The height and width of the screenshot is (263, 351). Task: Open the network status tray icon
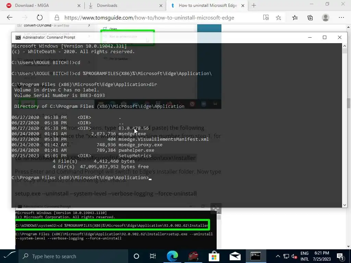286,256
